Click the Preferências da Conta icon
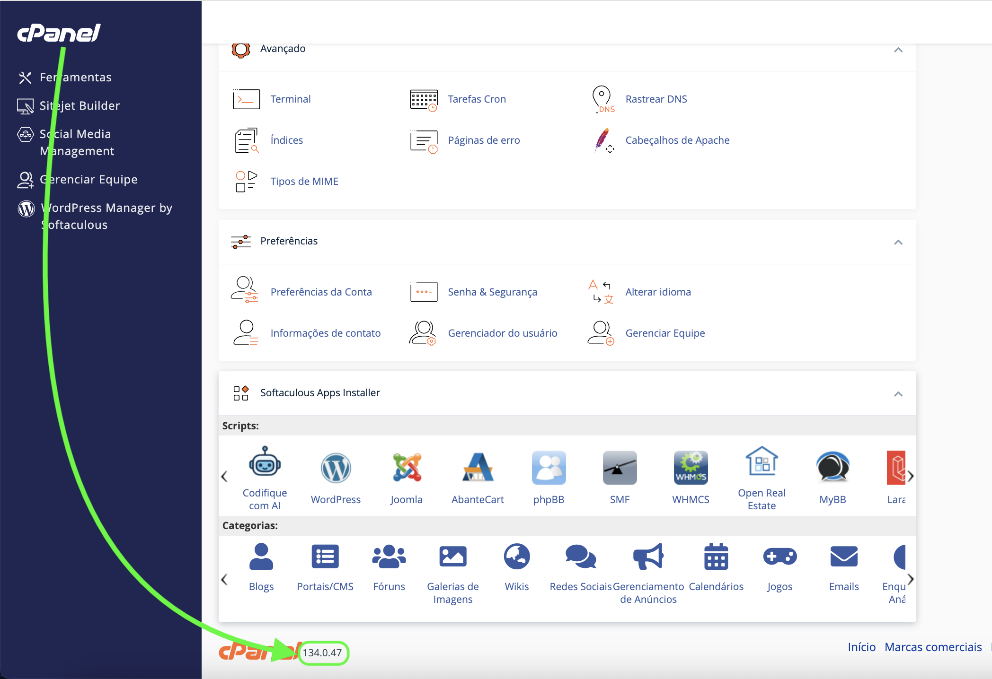This screenshot has width=992, height=679. 245,290
